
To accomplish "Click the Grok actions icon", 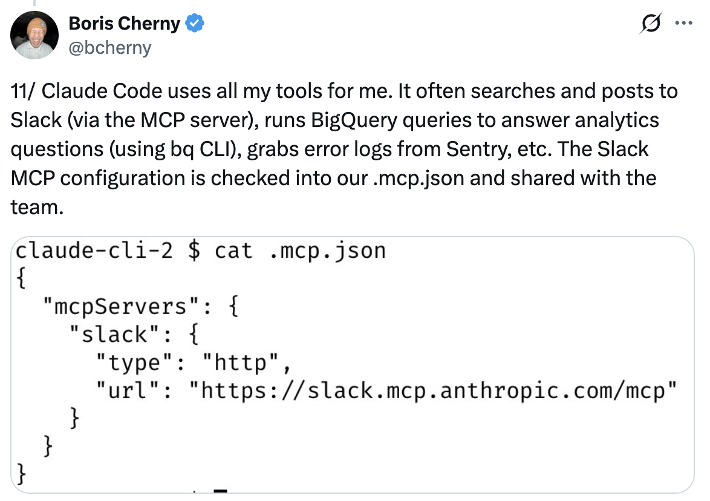I will tap(650, 22).
